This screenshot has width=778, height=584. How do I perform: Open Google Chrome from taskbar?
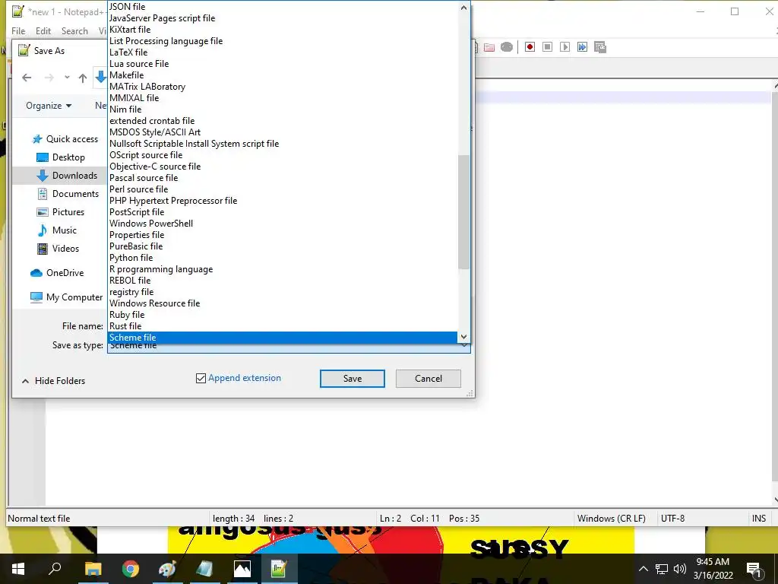(x=131, y=569)
